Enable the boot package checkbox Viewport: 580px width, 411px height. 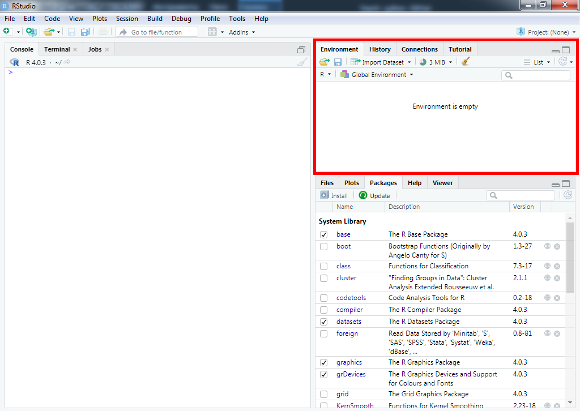point(324,246)
